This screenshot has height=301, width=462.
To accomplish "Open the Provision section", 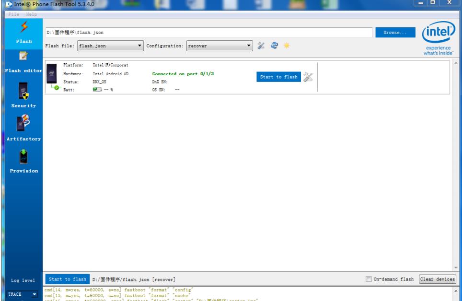I will tap(23, 161).
